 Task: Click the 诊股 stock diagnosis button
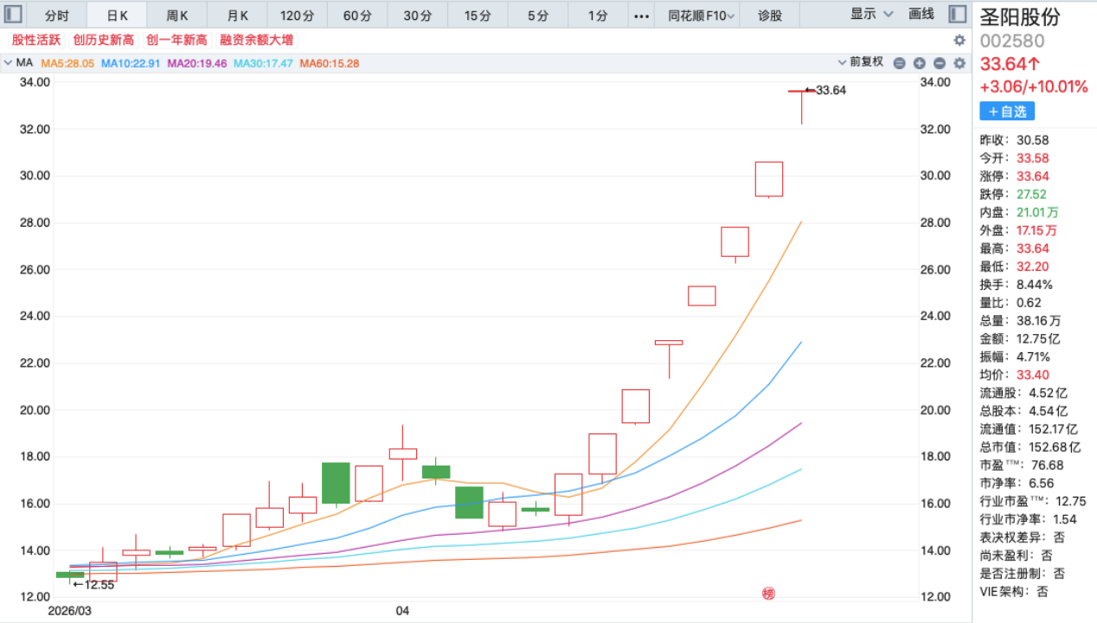point(769,15)
